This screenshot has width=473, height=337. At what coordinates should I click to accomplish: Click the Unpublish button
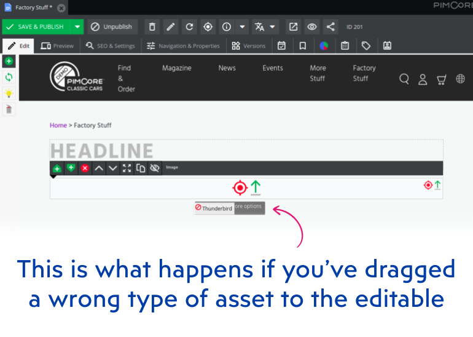point(112,27)
